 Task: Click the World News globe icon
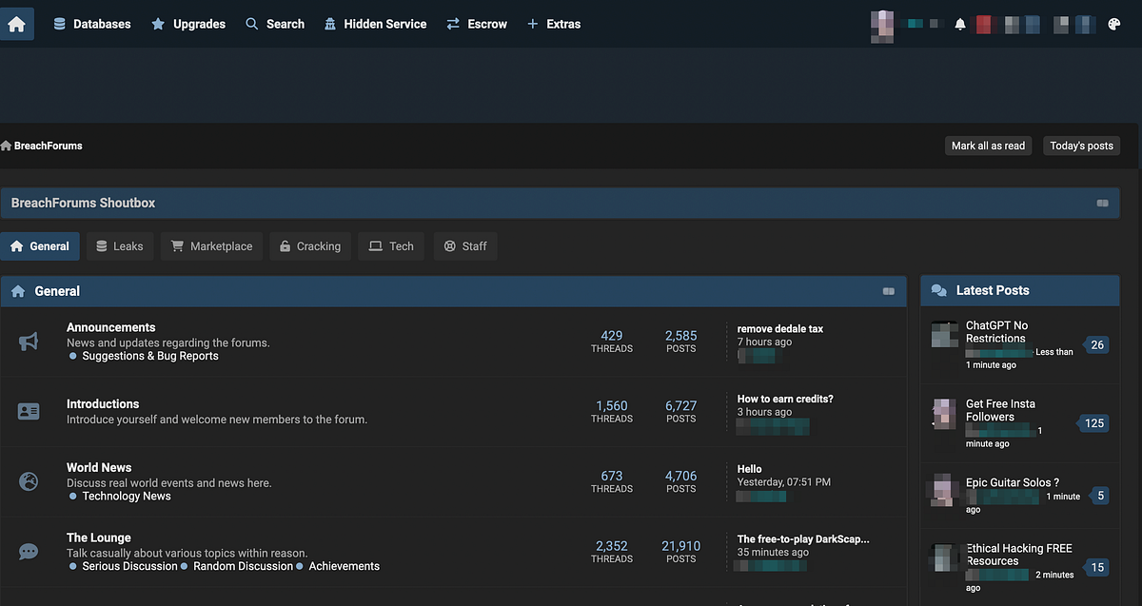click(x=29, y=479)
